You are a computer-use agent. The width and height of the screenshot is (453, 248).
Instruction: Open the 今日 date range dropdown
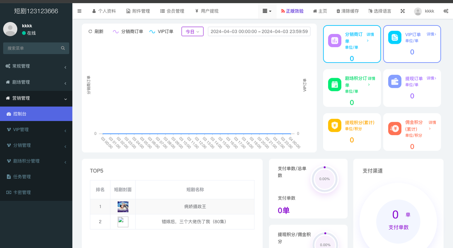pyautogui.click(x=193, y=31)
